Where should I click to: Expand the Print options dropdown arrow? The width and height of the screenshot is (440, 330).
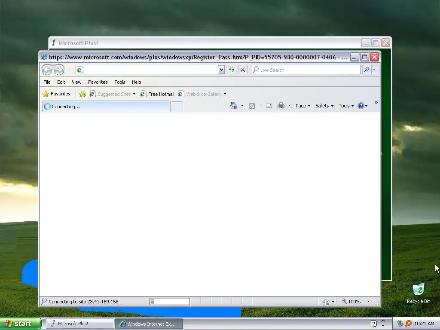click(289, 106)
